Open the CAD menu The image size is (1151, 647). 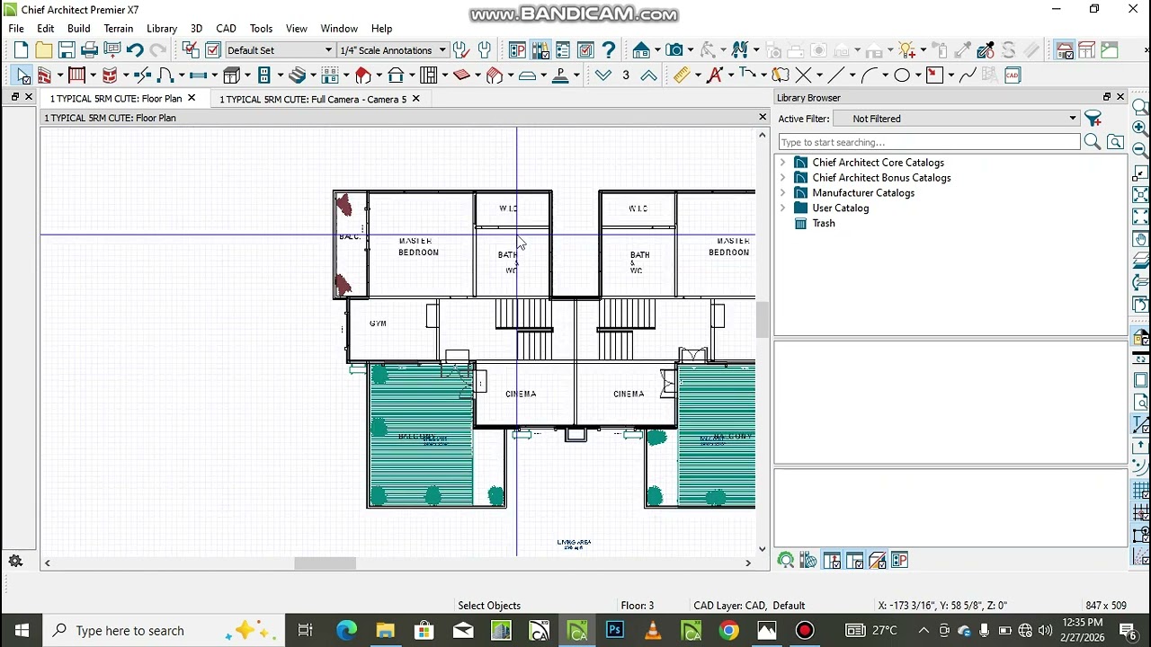coord(226,29)
